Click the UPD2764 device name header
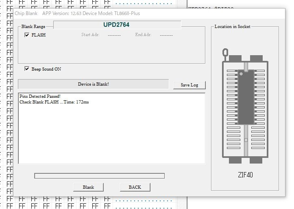Image resolution: width=294 pixels, height=209 pixels. pos(117,25)
